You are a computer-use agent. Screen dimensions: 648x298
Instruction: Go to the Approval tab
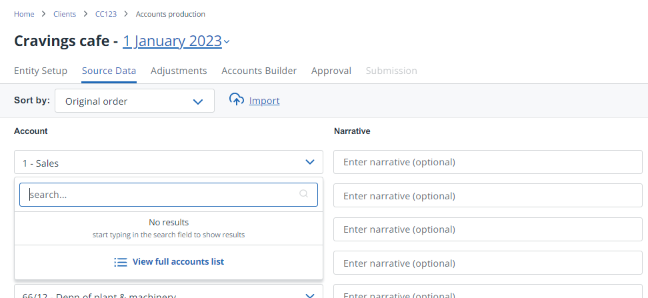click(x=331, y=71)
